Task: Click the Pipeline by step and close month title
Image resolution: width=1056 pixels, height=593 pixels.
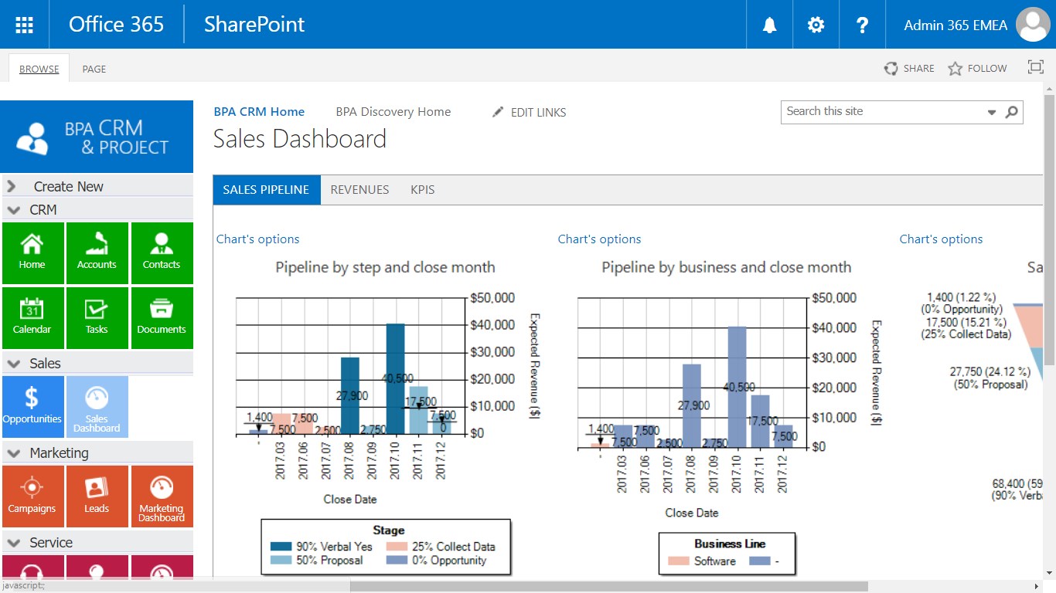Action: pos(386,267)
